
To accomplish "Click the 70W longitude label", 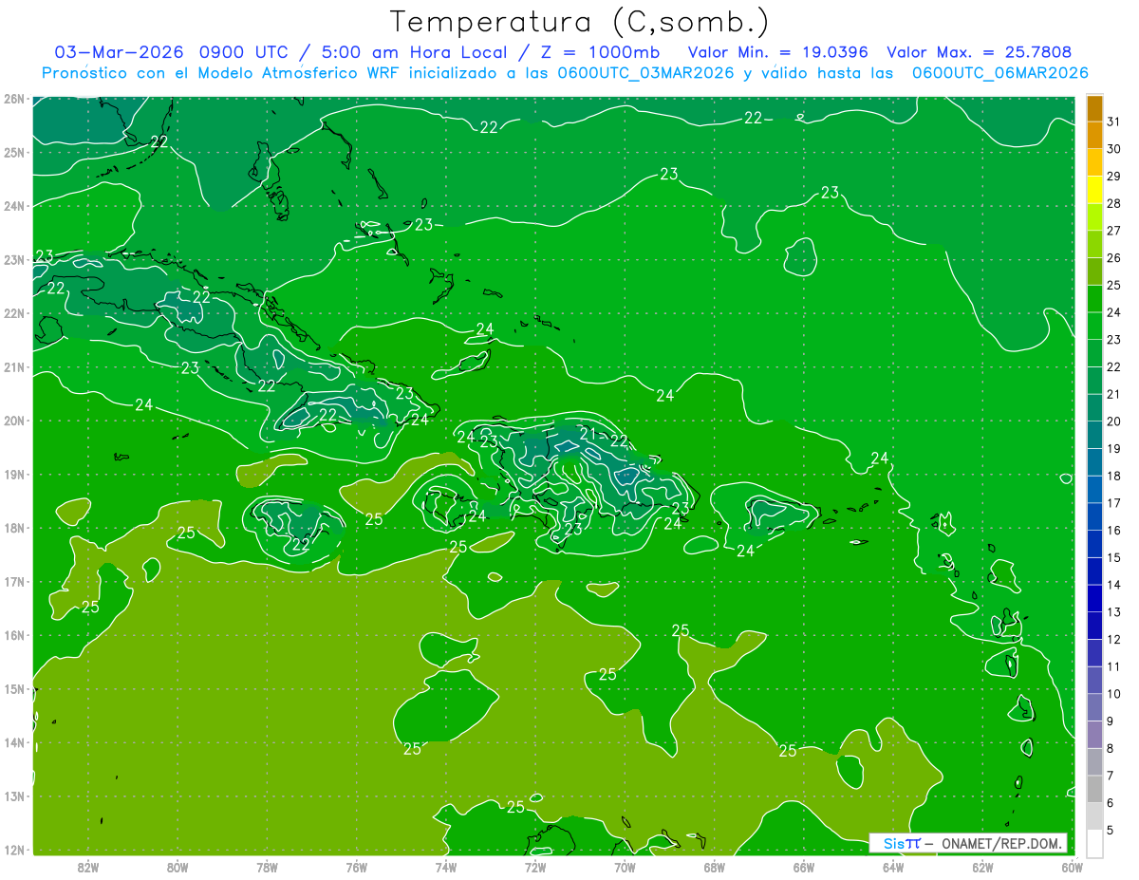I will pyautogui.click(x=625, y=867).
